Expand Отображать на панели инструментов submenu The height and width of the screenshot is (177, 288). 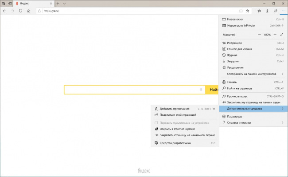253,74
